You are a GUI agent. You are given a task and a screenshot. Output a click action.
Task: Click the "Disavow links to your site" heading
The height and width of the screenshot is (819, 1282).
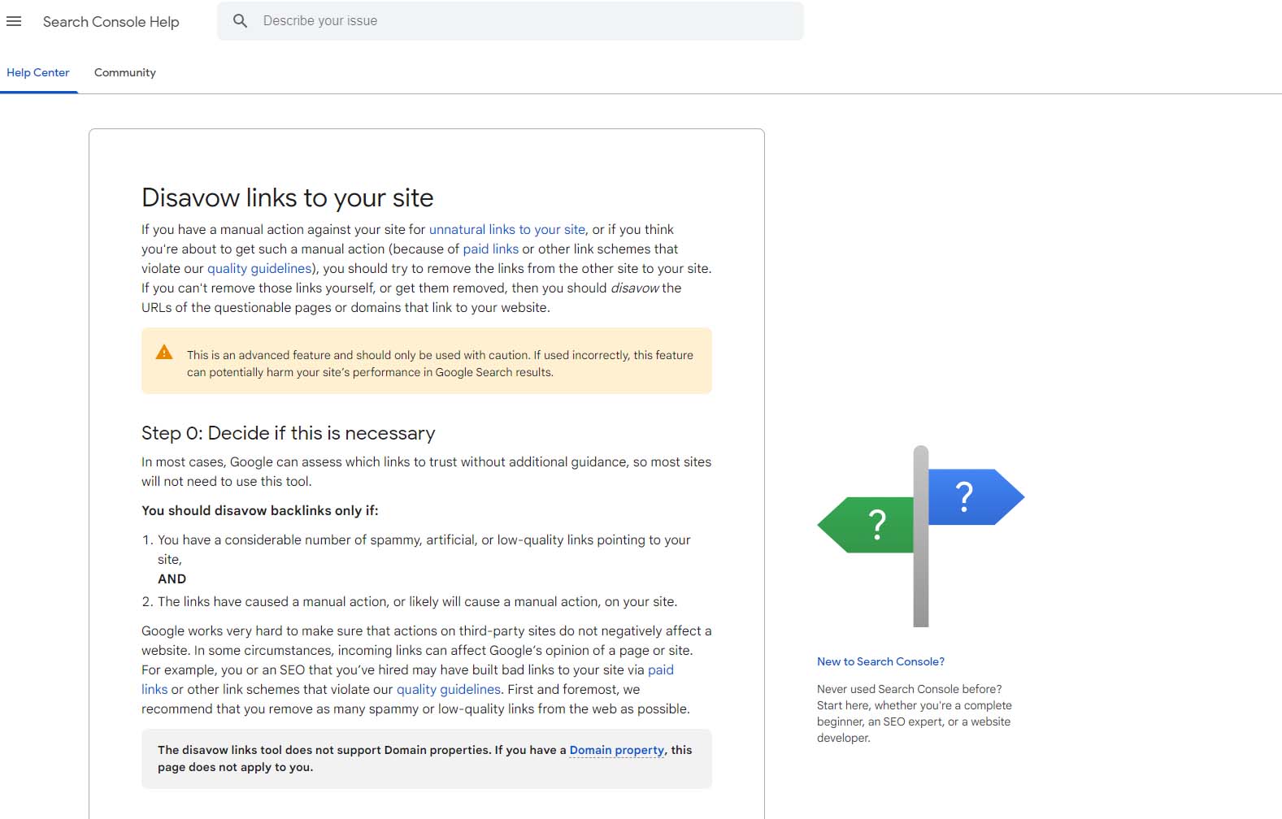(x=287, y=197)
